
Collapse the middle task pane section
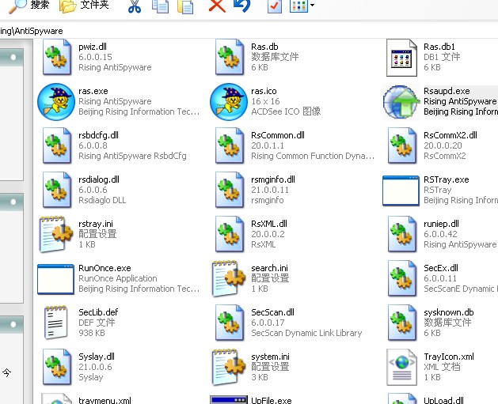point(13,202)
